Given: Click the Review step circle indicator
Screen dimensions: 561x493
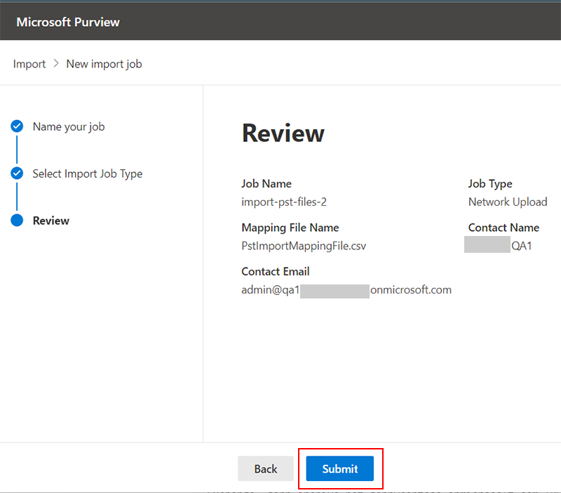Looking at the screenshot, I should point(17,220).
